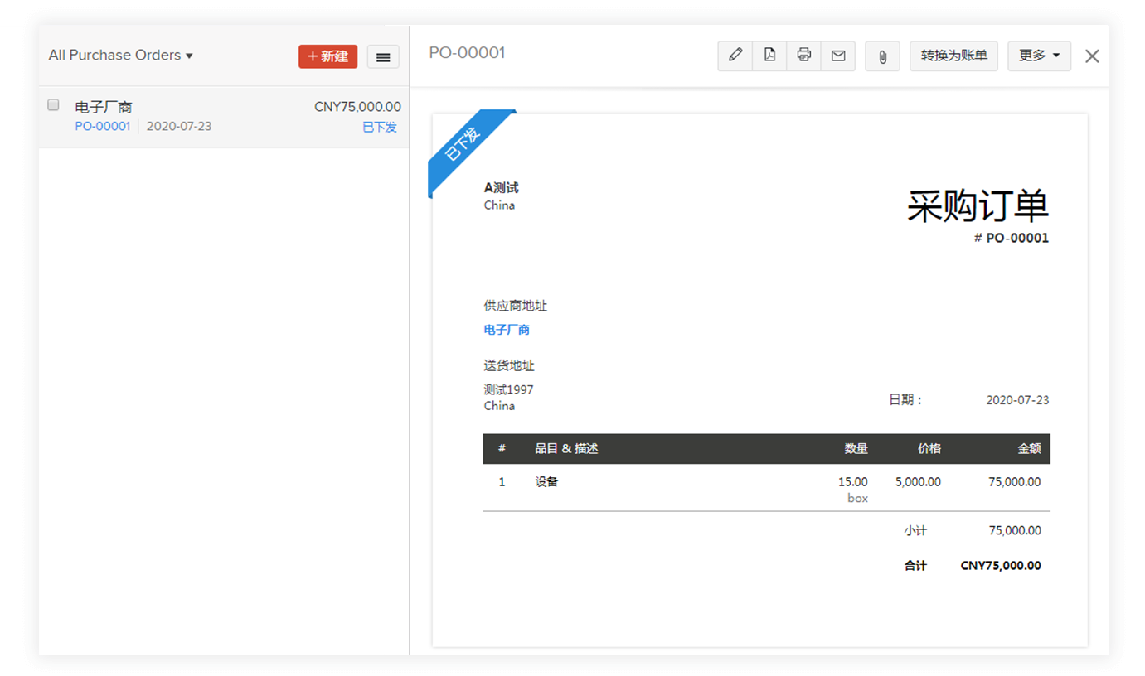The height and width of the screenshot is (676, 1145).
Task: Click the 电子厂商 supplier link
Action: click(x=507, y=330)
